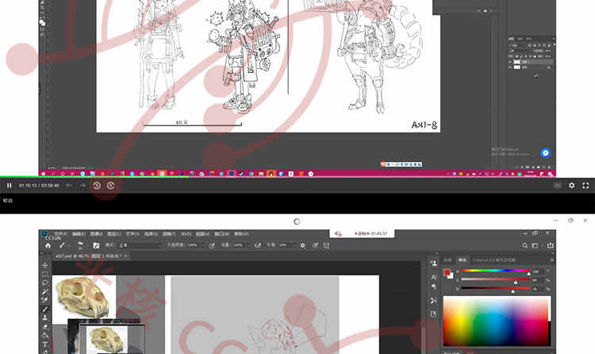Select the Move tool in toolbar
The height and width of the screenshot is (354, 595).
coord(45,265)
